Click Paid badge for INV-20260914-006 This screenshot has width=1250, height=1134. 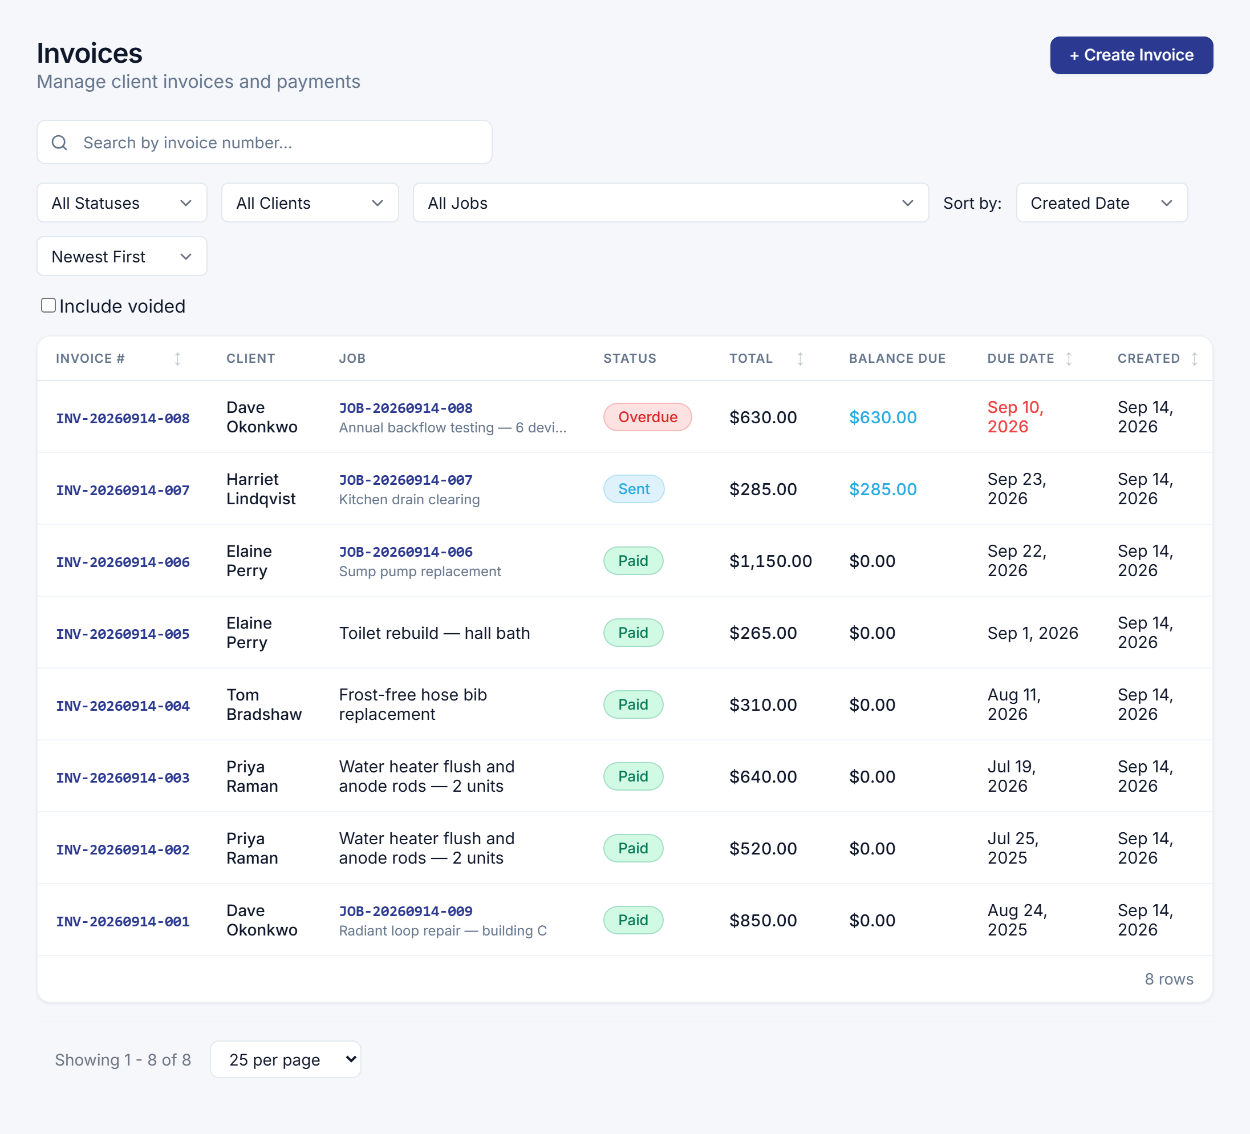633,561
